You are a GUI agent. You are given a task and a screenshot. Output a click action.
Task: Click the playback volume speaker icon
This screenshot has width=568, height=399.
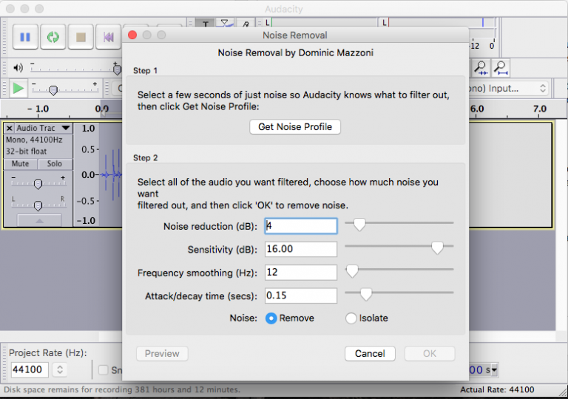pyautogui.click(x=18, y=69)
